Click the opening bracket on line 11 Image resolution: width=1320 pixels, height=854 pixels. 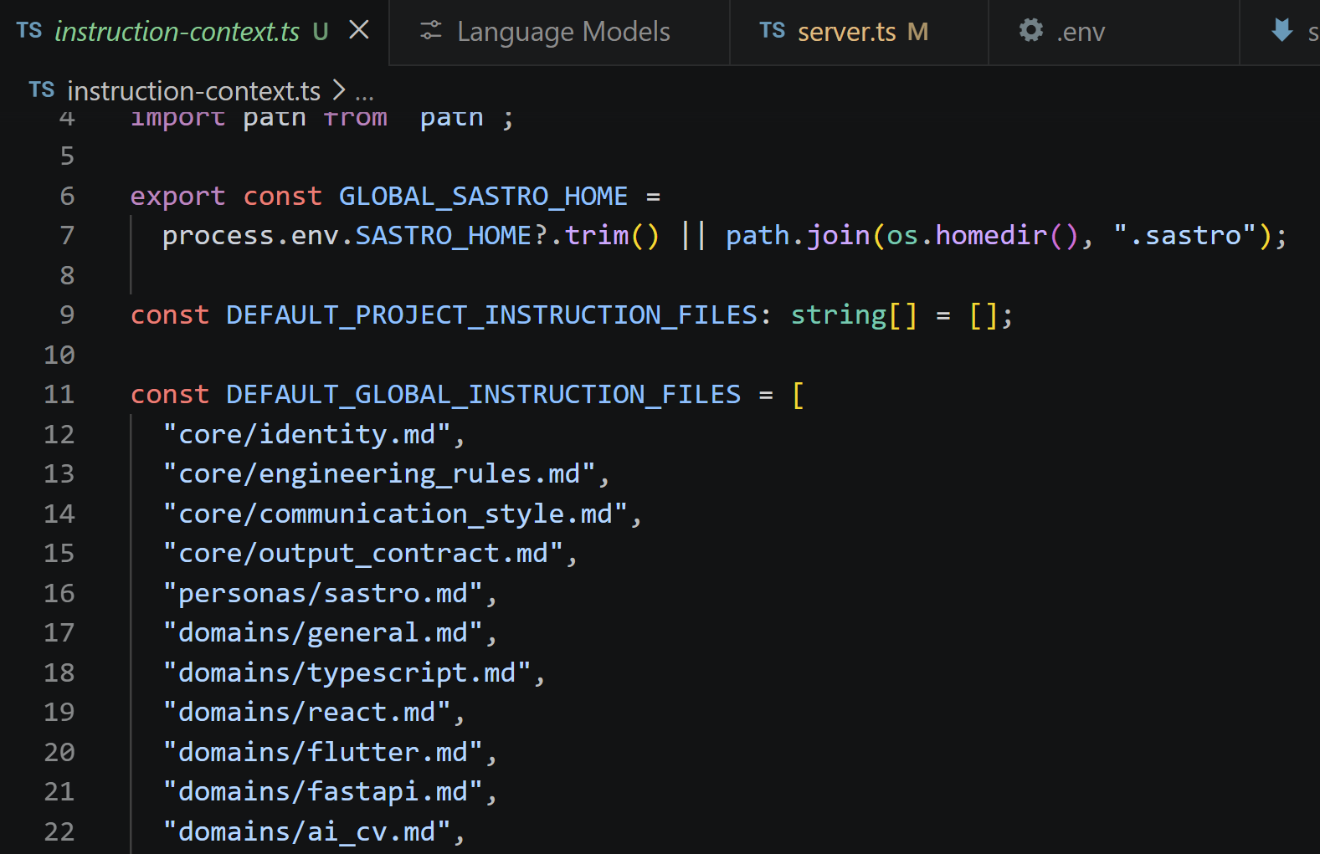[x=798, y=395]
